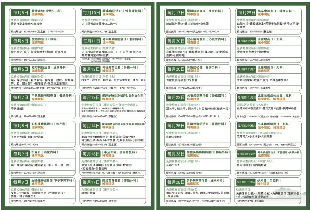The width and height of the screenshot is (310, 210).
Task: Select the "糖尿病防治日" card title
Action: pos(123,124)
